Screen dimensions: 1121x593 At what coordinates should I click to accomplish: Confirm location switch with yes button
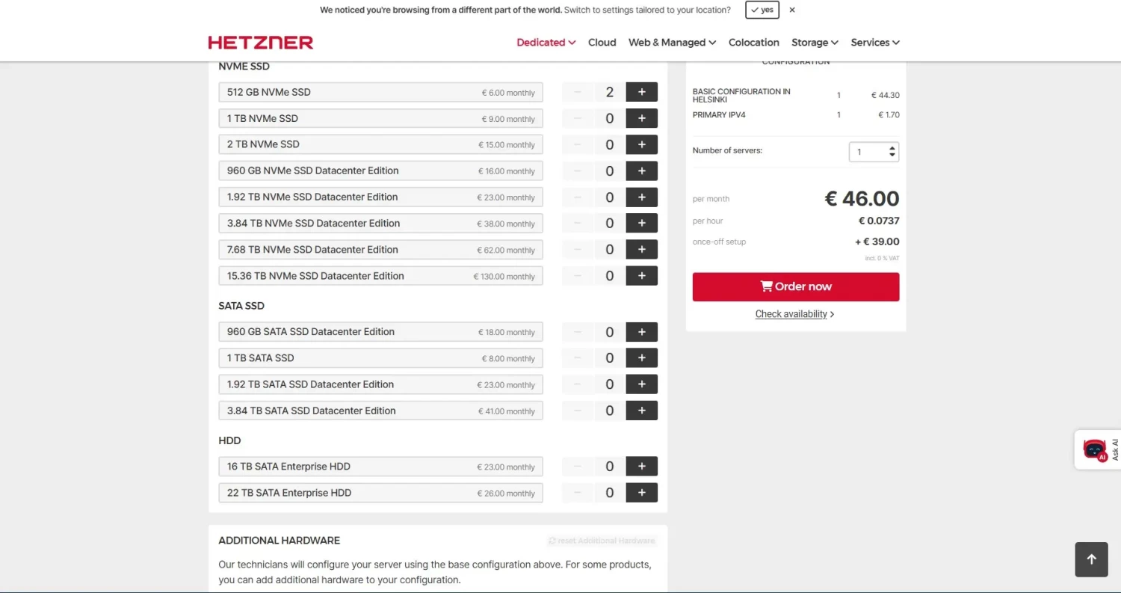[762, 10]
